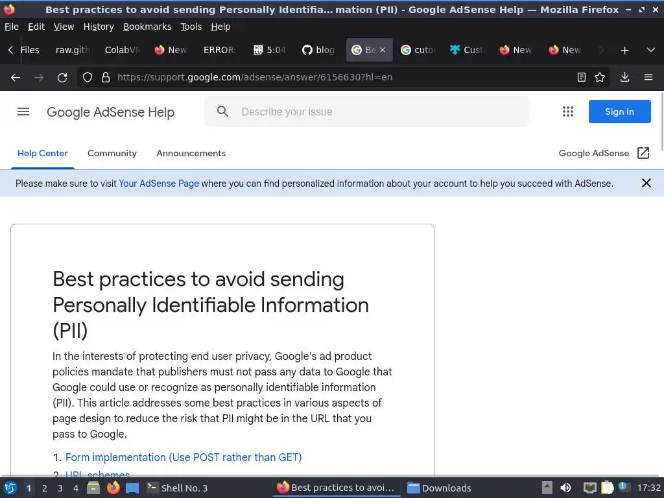Open the Edit menu
This screenshot has width=664, height=498.
[36, 27]
